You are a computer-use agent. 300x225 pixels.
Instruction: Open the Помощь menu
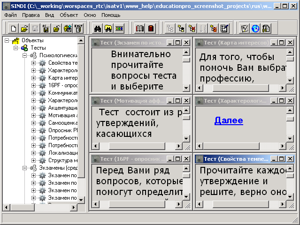pyautogui.click(x=111, y=15)
